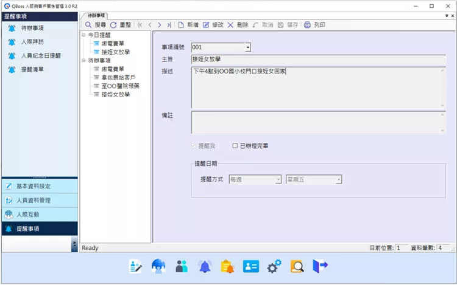Open the gear settings icon in bottom bar
The width and height of the screenshot is (457, 285).
274,266
